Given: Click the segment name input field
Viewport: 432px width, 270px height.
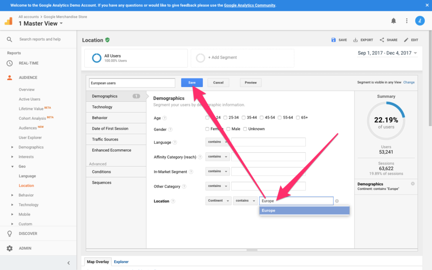Looking at the screenshot, I should (132, 83).
